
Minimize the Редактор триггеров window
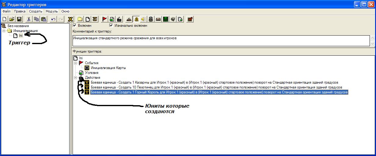point(357,5)
